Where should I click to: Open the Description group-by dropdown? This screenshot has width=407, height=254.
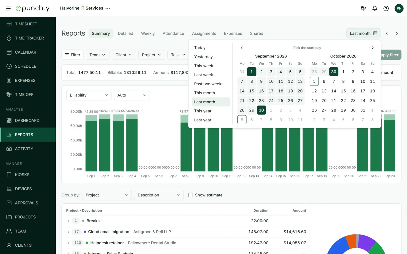pos(159,195)
